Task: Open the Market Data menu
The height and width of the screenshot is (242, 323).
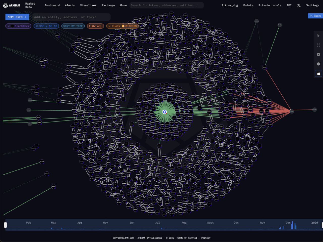Action: (30, 5)
